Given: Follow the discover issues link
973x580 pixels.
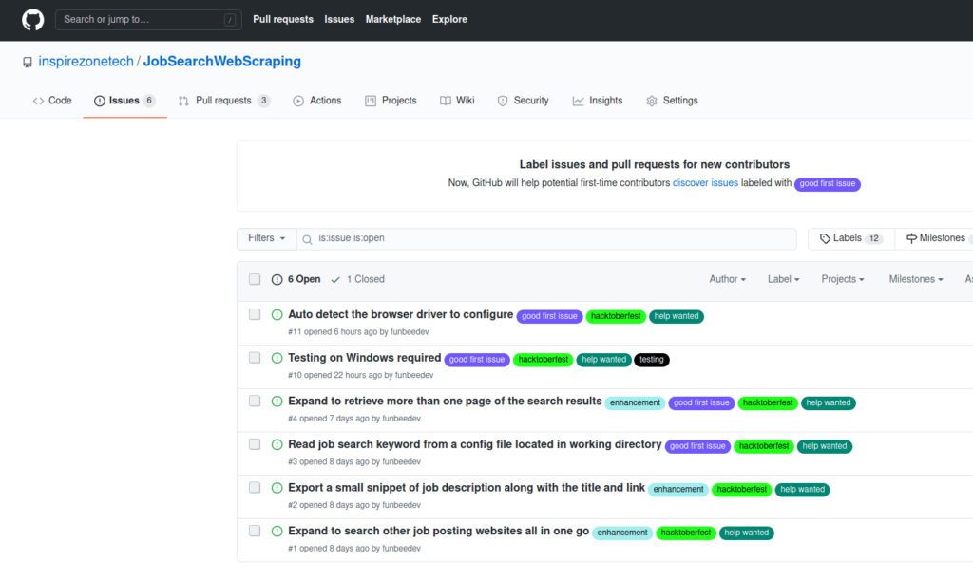Looking at the screenshot, I should [x=706, y=183].
